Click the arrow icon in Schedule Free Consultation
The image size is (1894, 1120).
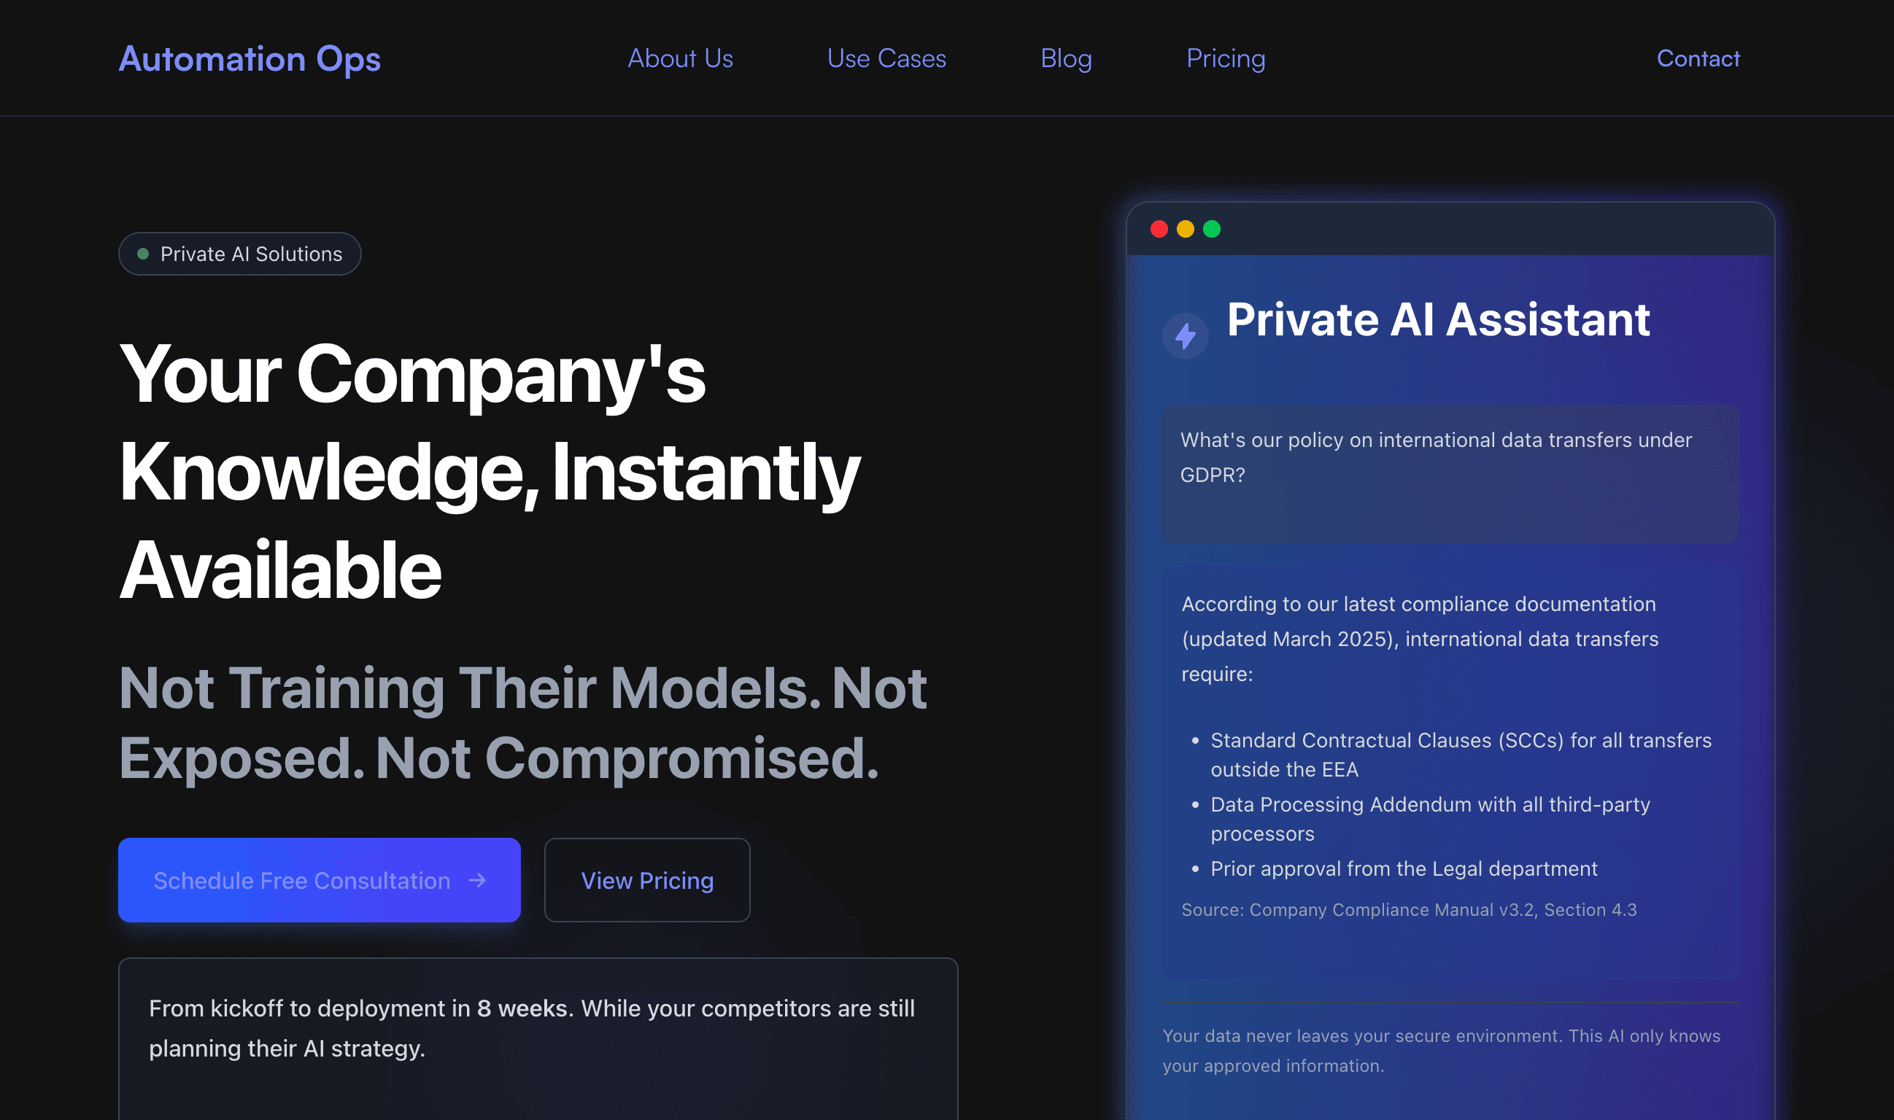click(477, 881)
